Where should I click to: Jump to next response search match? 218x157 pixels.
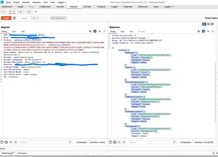124,142
